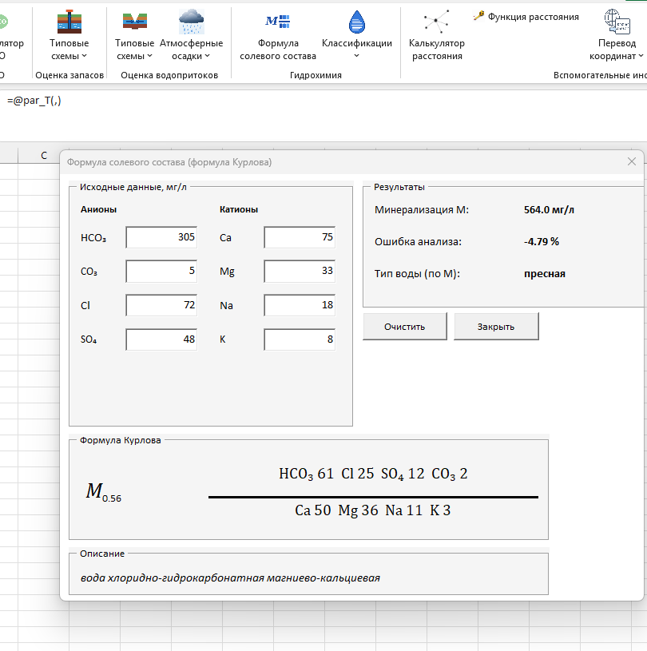The height and width of the screenshot is (651, 647).
Task: Select column C header
Action: [x=44, y=156]
